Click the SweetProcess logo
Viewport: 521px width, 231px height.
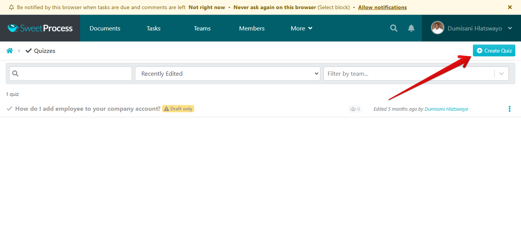[40, 28]
